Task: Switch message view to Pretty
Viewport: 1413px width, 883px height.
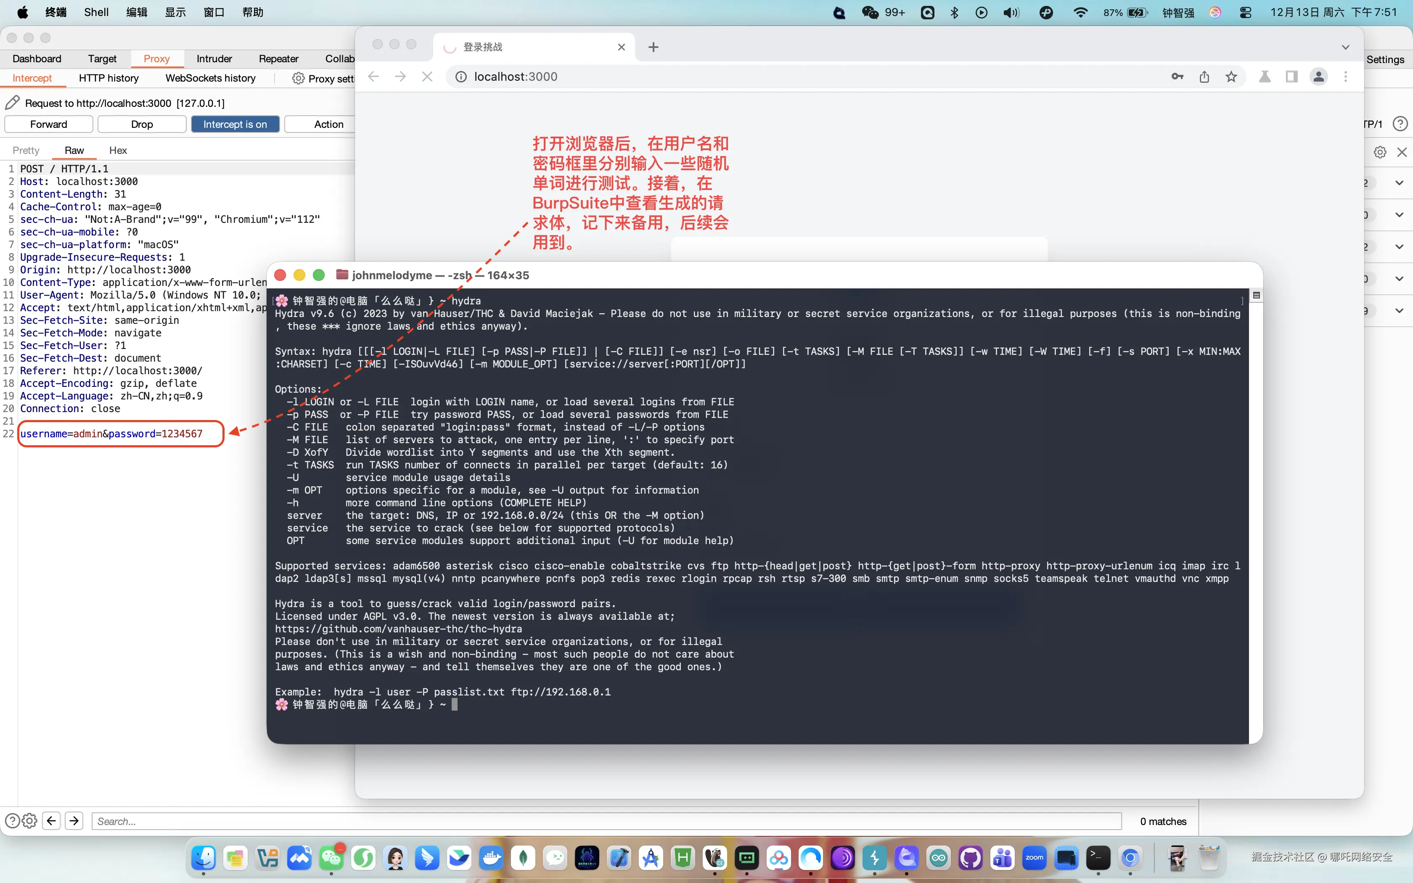Action: point(26,150)
